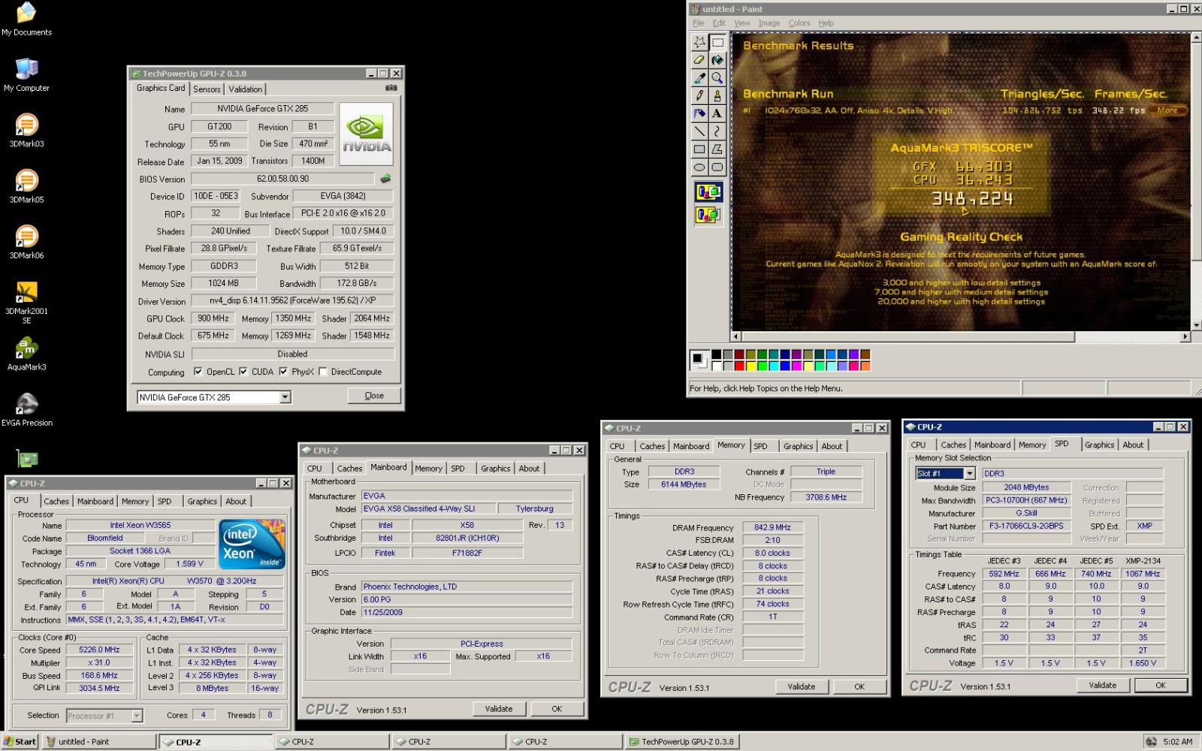Open the Image menu in Paint
The image size is (1202, 751).
click(x=769, y=23)
